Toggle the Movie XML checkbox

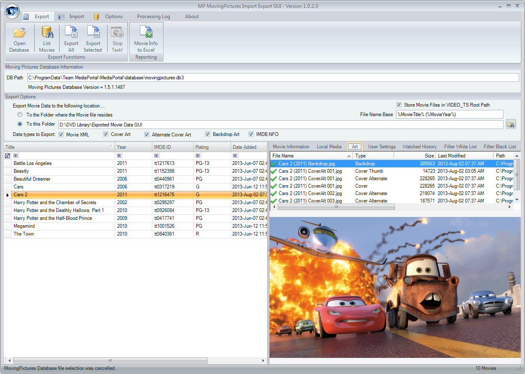(61, 134)
